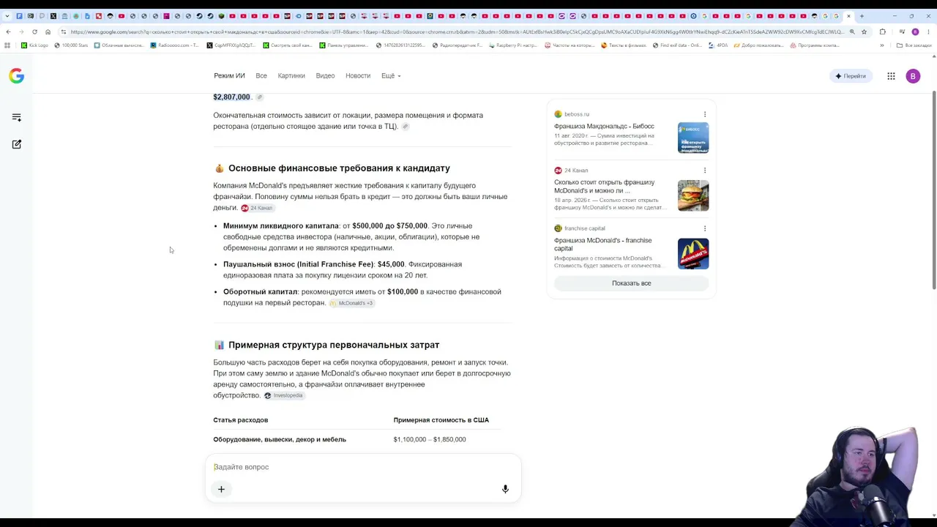The width and height of the screenshot is (937, 527).
Task: Click the $1,100,000 – $1,850,000 table cell
Action: click(430, 440)
